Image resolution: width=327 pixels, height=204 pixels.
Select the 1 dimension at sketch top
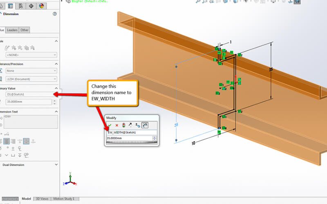point(231,42)
